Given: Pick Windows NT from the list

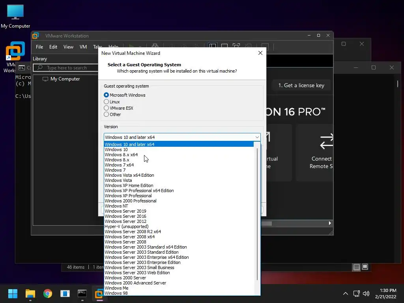Looking at the screenshot, I should click(179, 206).
